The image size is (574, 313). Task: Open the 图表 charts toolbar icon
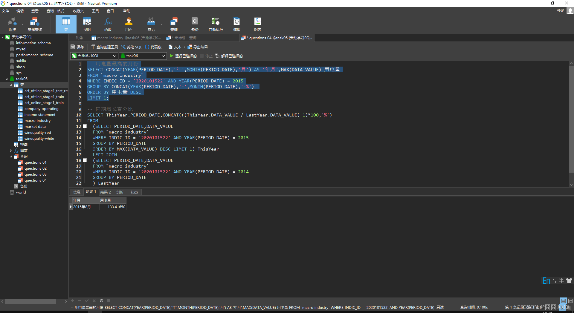258,24
